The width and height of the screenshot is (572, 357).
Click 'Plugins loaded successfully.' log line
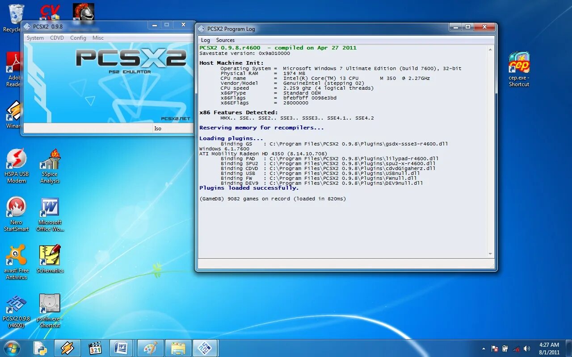[249, 188]
